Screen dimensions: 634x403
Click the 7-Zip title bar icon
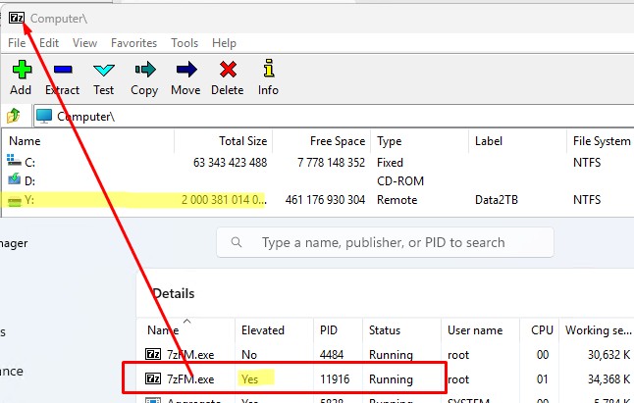pos(17,19)
